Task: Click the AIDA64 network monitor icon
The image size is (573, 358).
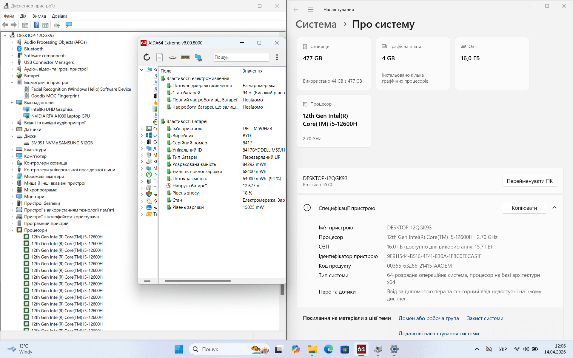Action: tap(198, 57)
